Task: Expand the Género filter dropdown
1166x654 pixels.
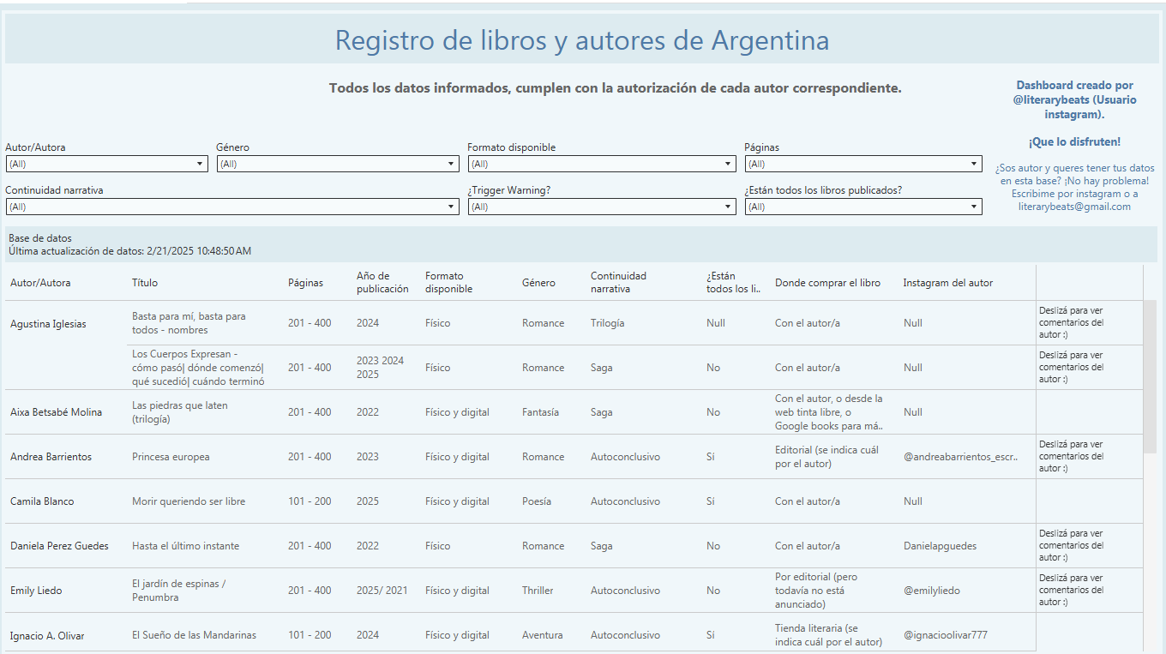Action: (x=338, y=164)
